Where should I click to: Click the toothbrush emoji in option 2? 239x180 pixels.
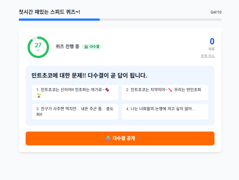170,90
